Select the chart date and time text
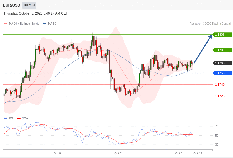The height and width of the screenshot is (158, 233). 36,13
